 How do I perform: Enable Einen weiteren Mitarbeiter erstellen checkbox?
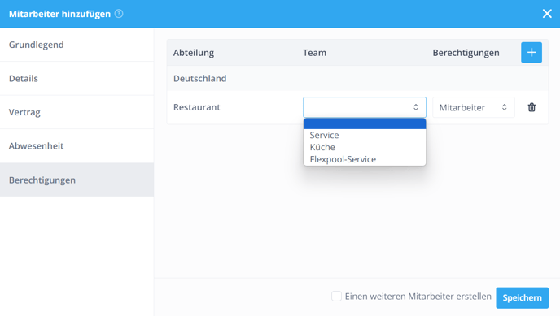click(x=336, y=296)
